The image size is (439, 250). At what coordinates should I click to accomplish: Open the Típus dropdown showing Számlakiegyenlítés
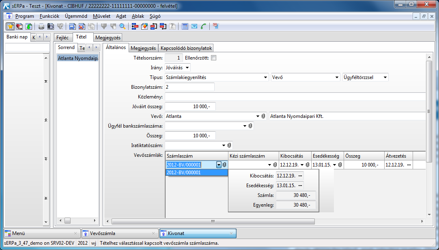coord(265,77)
